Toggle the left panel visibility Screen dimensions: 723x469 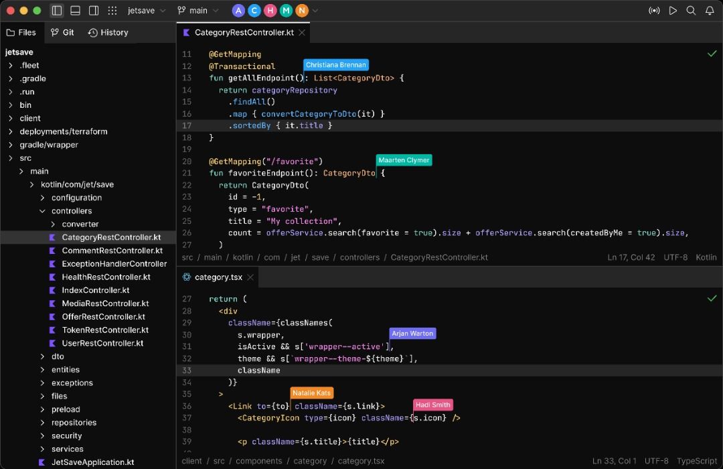57,10
